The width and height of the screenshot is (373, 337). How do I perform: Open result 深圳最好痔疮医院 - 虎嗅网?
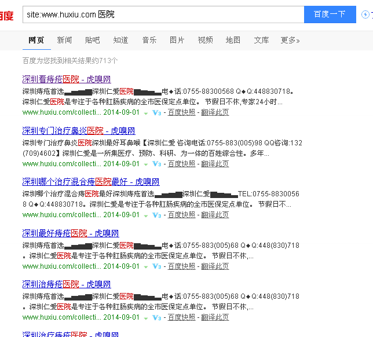click(71, 233)
